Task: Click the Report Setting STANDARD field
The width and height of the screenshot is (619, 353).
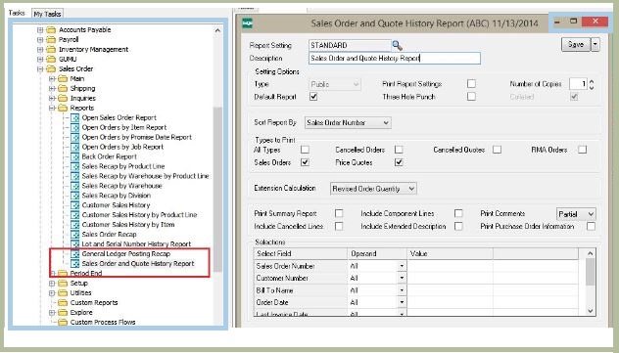Action: (x=350, y=45)
